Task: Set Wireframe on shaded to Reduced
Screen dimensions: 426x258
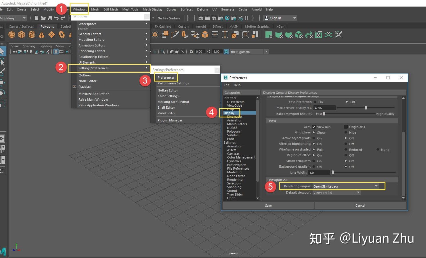Action: point(346,150)
